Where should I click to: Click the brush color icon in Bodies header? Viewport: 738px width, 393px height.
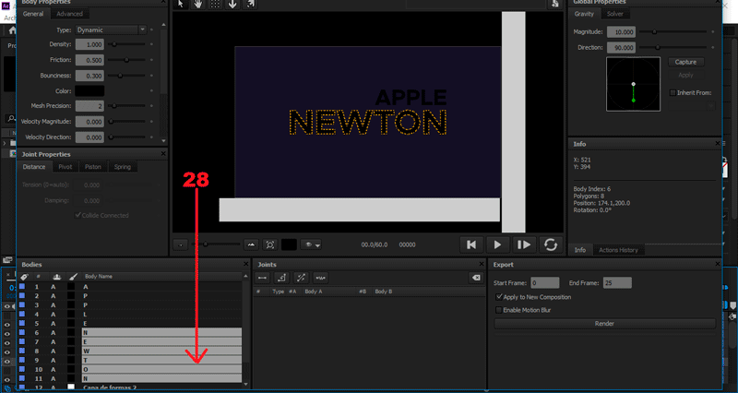(73, 277)
